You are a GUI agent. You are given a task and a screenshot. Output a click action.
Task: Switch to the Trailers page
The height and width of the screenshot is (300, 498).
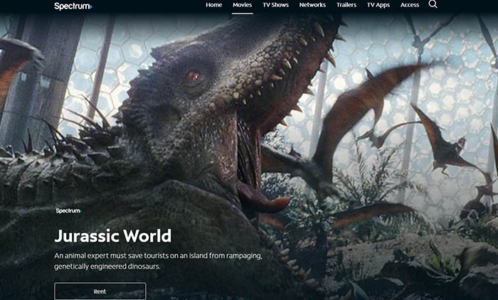coord(346,5)
